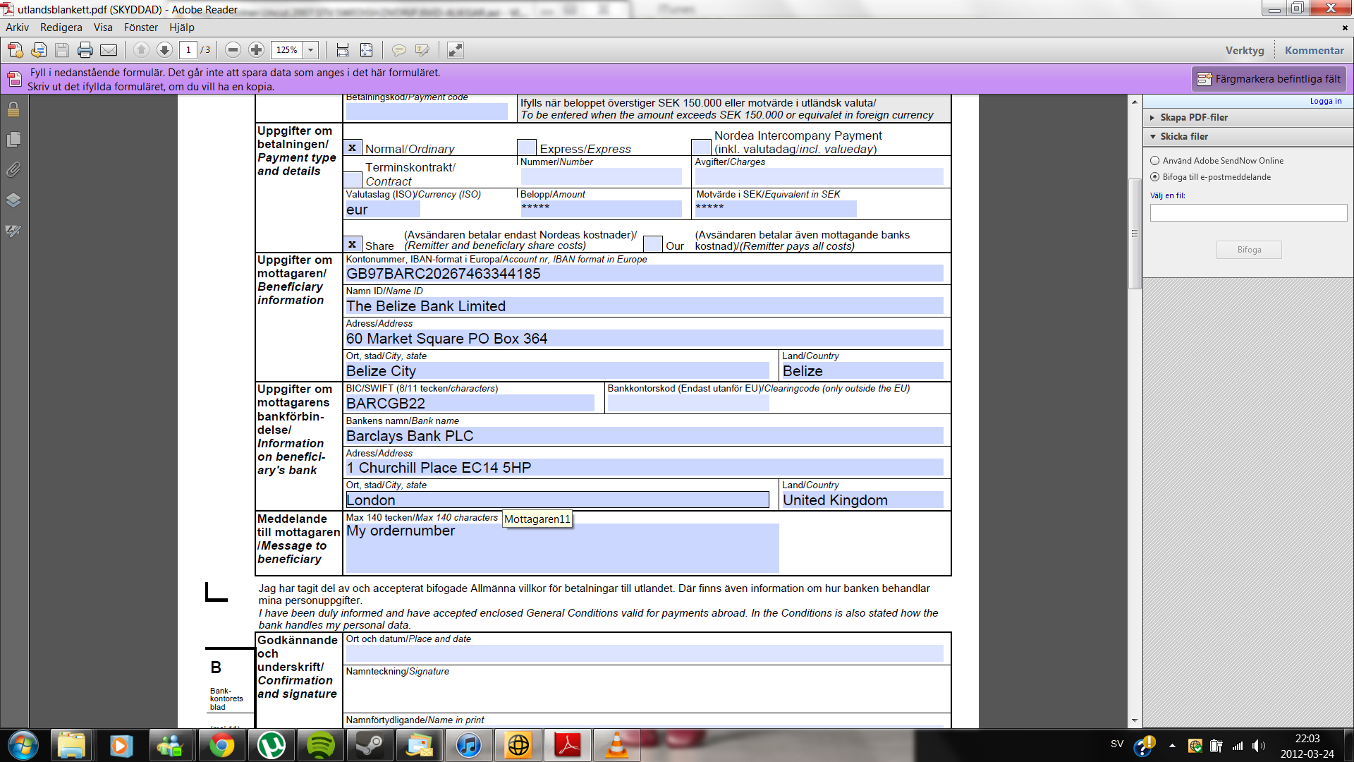This screenshot has width=1354, height=762.
Task: Show hidden system tray icons arrow
Action: 1172,746
